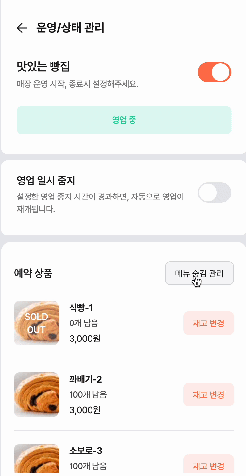Click 꽈배기-2's 100개 남음 stock count
The image size is (246, 476).
88,395
